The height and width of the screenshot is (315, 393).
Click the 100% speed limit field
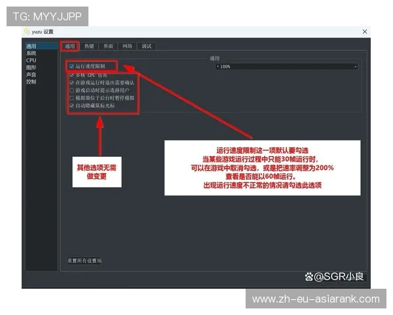click(286, 66)
